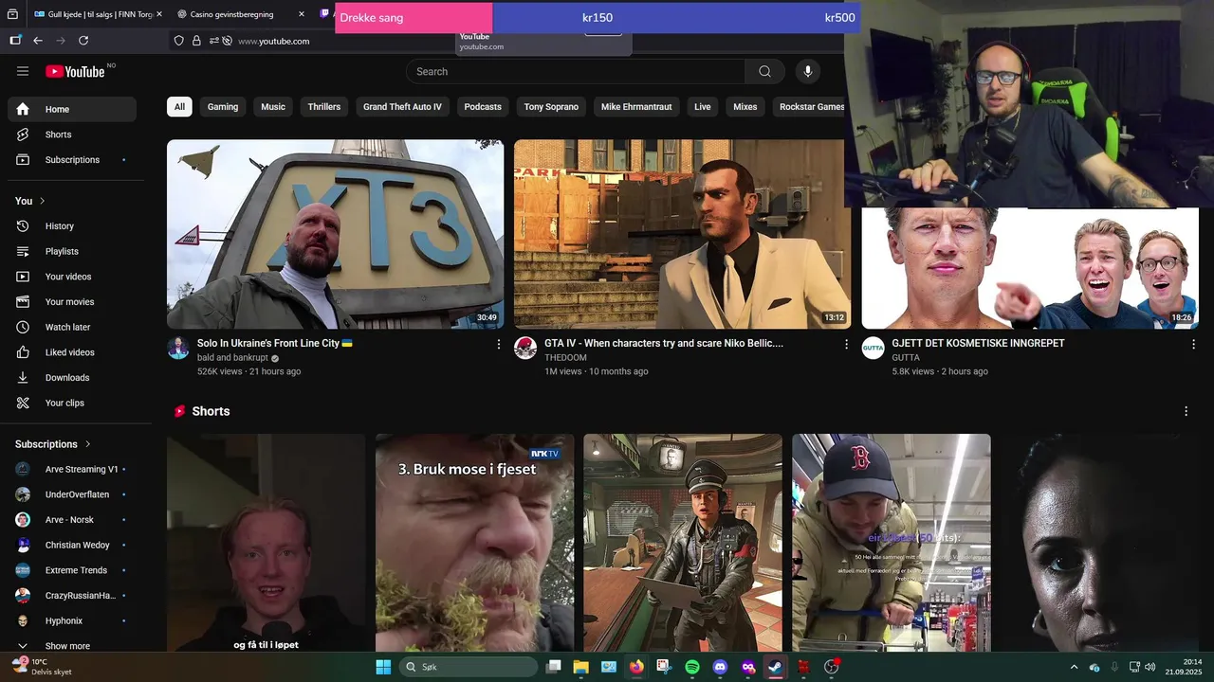Screen dimensions: 1214x682
Task: Open the YouTube hamburger guide menu
Action: pos(23,71)
